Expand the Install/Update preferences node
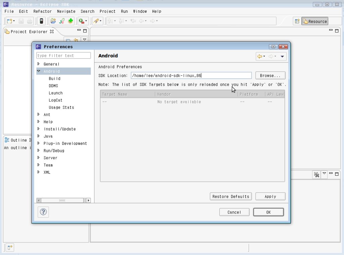Image resolution: width=344 pixels, height=255 pixels. 39,129
